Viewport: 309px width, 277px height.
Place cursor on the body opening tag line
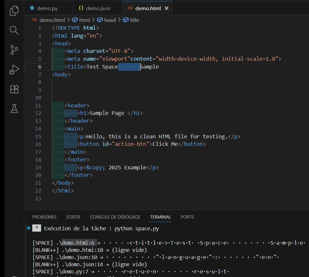coord(62,74)
